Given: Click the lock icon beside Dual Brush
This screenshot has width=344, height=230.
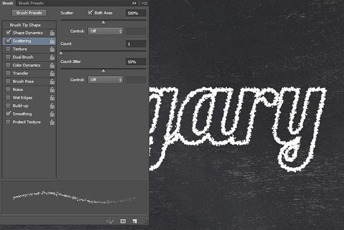Looking at the screenshot, I should click(x=52, y=57).
